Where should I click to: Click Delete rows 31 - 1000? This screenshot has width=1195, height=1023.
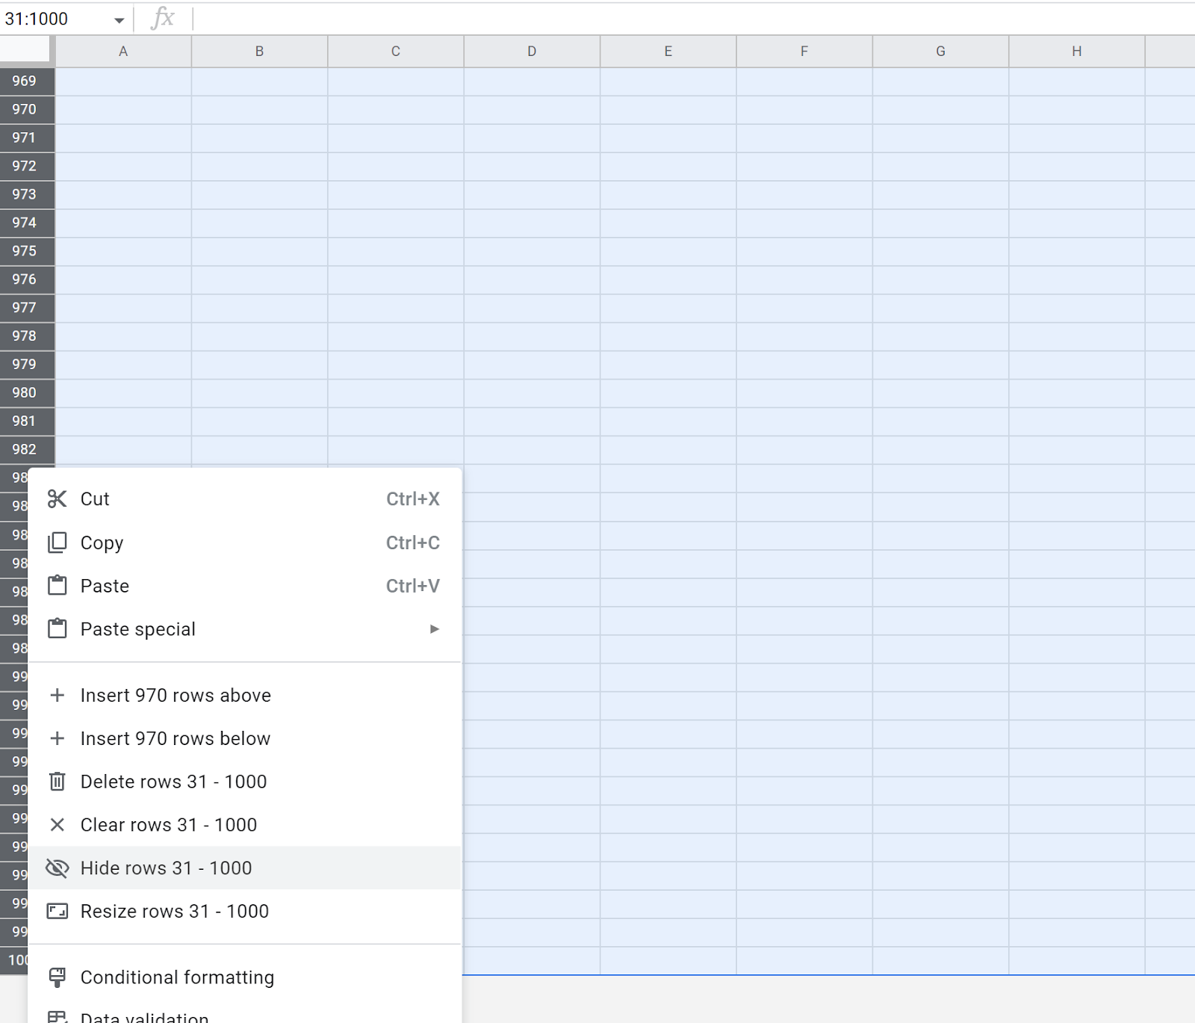174,782
